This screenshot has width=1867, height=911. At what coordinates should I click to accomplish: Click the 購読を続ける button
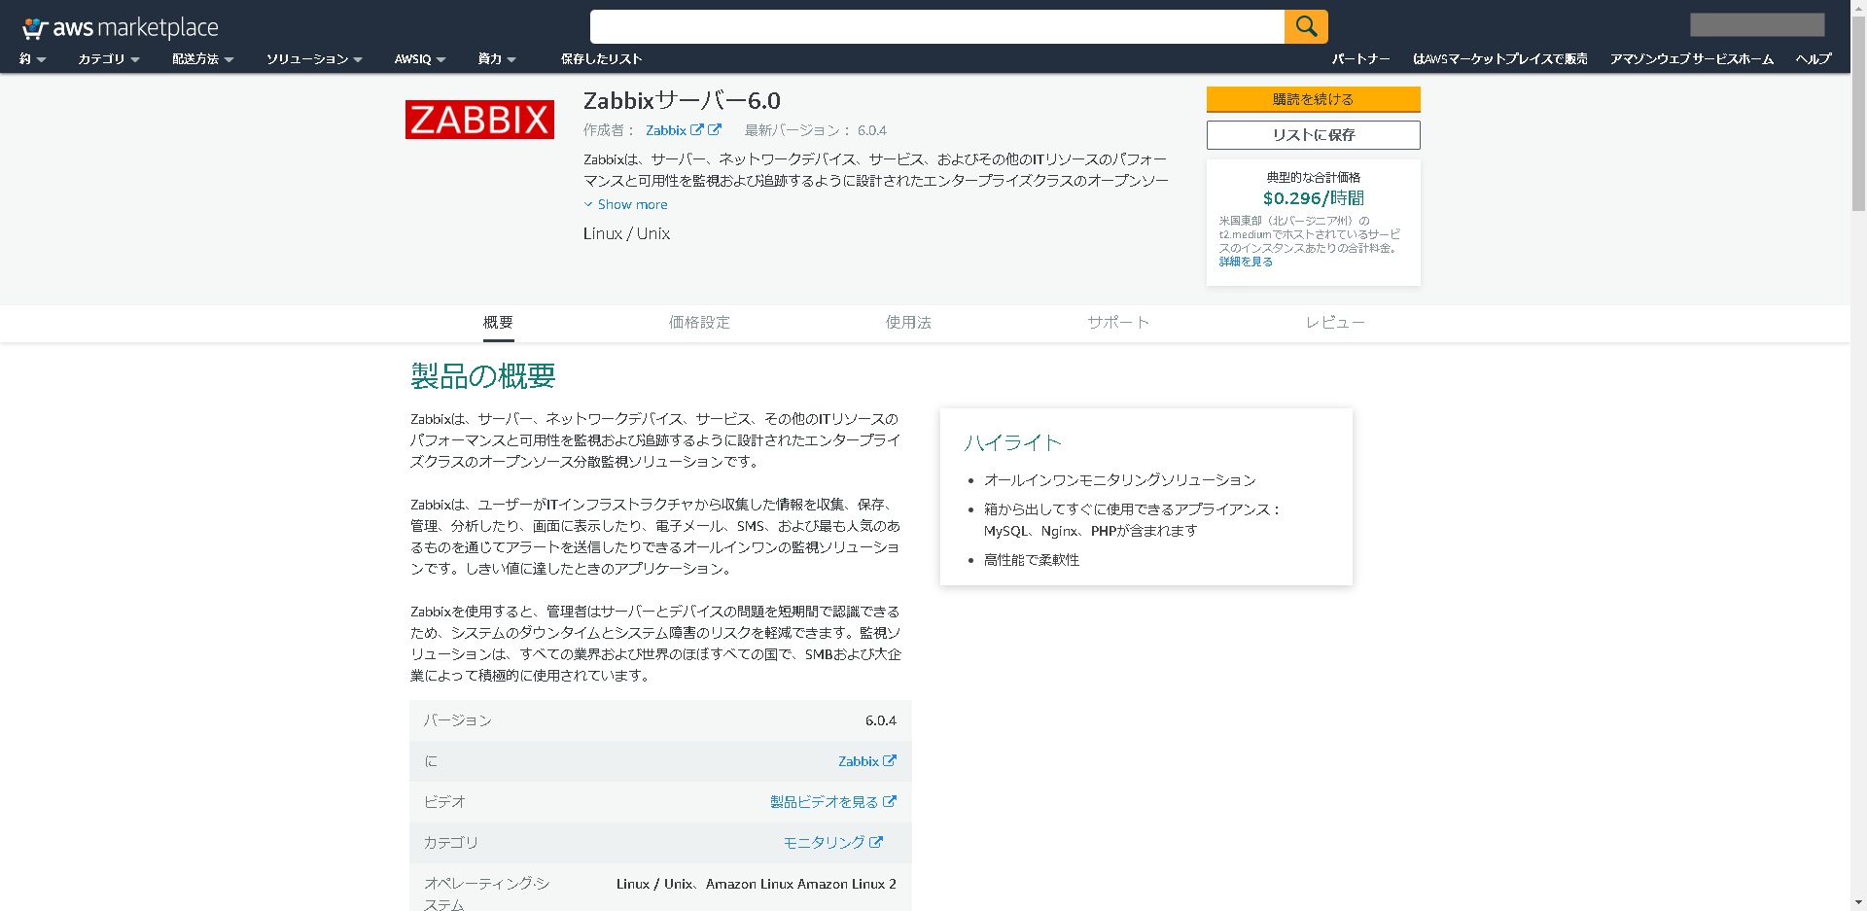point(1313,99)
